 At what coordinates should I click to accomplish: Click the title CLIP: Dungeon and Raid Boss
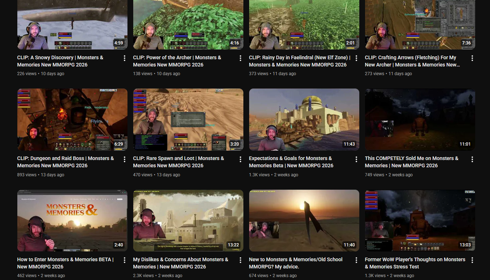click(66, 162)
